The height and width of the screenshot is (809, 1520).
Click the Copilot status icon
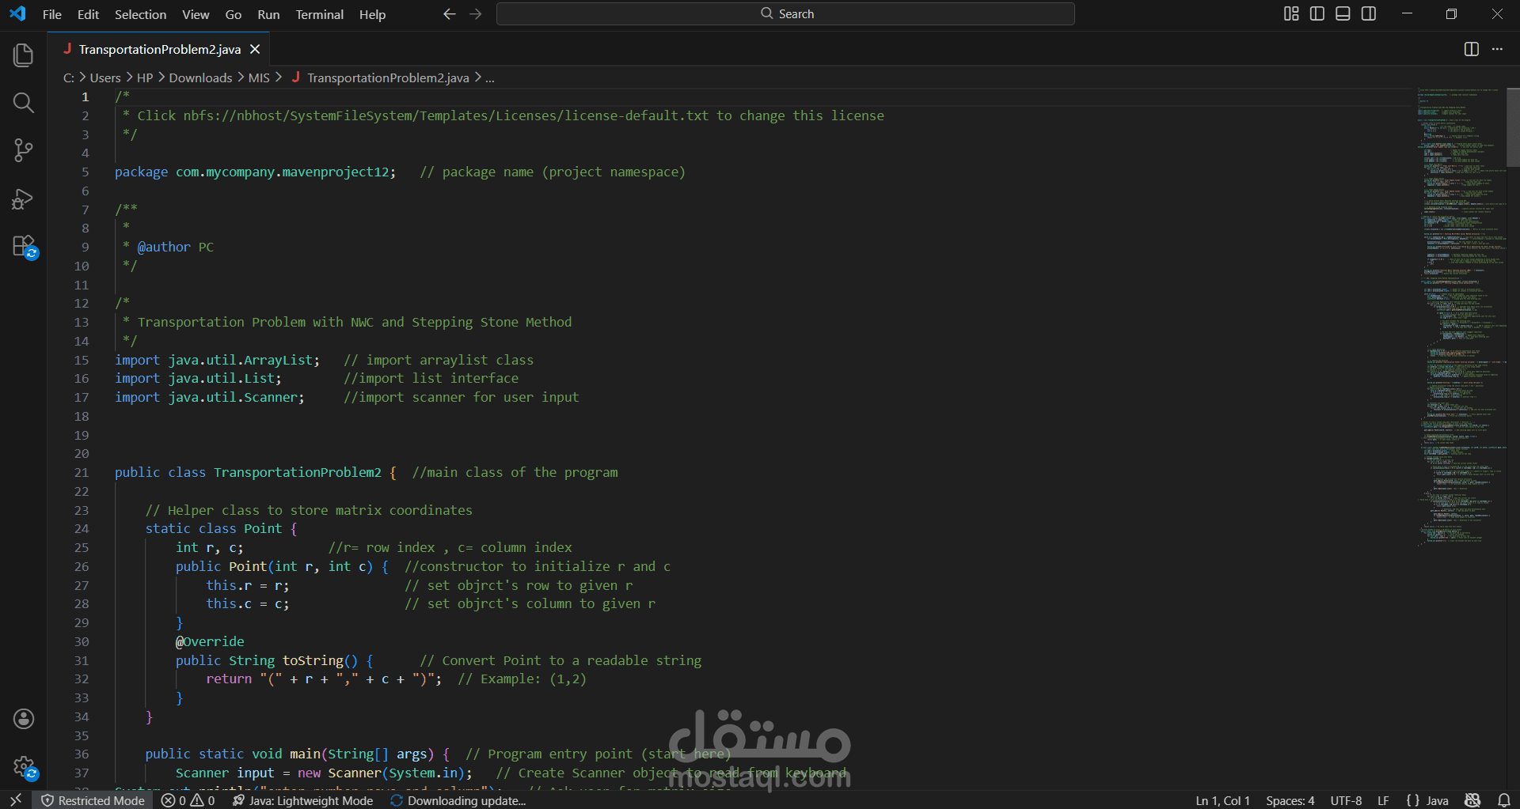point(1472,800)
